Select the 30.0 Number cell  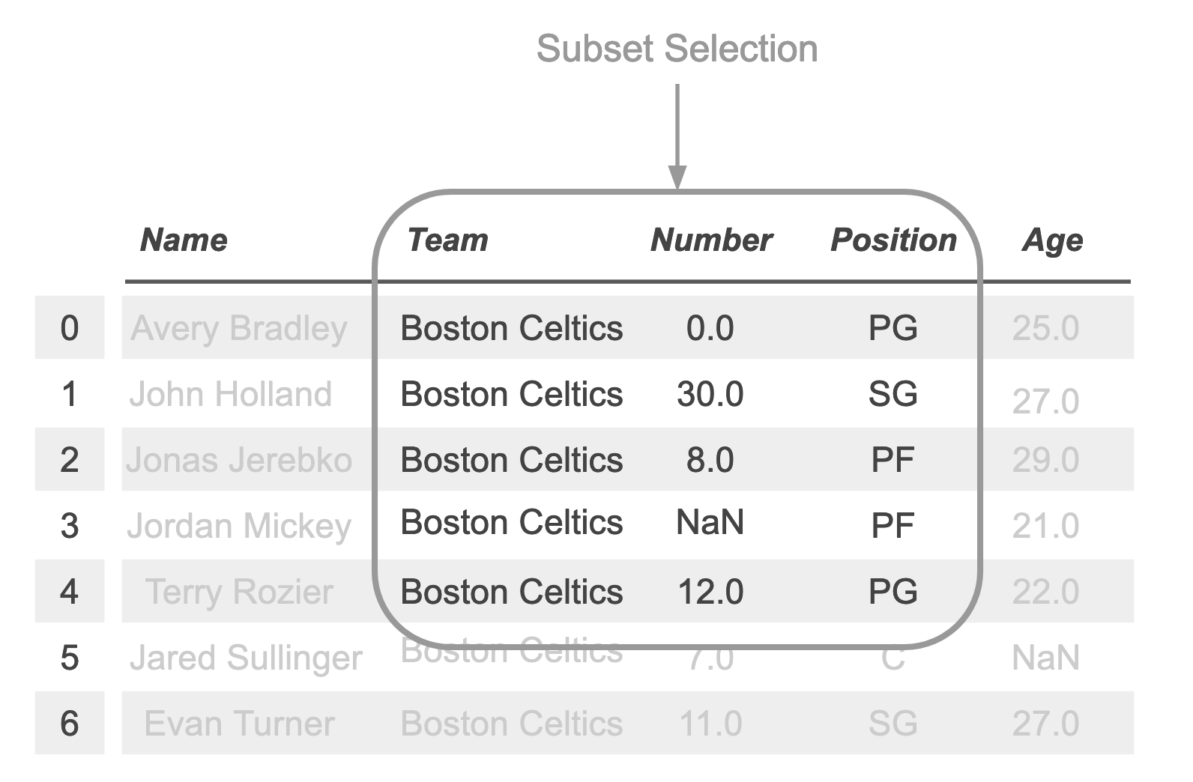[x=710, y=394]
